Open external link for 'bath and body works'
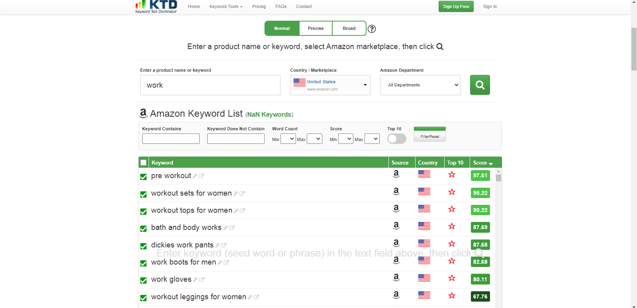 coord(232,228)
